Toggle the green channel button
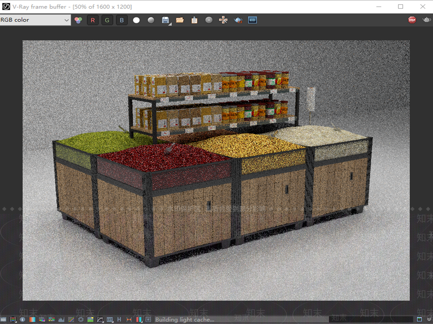The width and height of the screenshot is (433, 324). click(x=107, y=20)
